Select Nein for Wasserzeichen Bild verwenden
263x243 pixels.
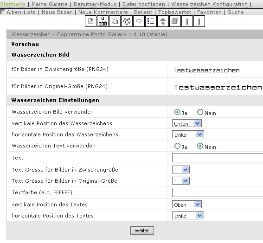point(200,112)
